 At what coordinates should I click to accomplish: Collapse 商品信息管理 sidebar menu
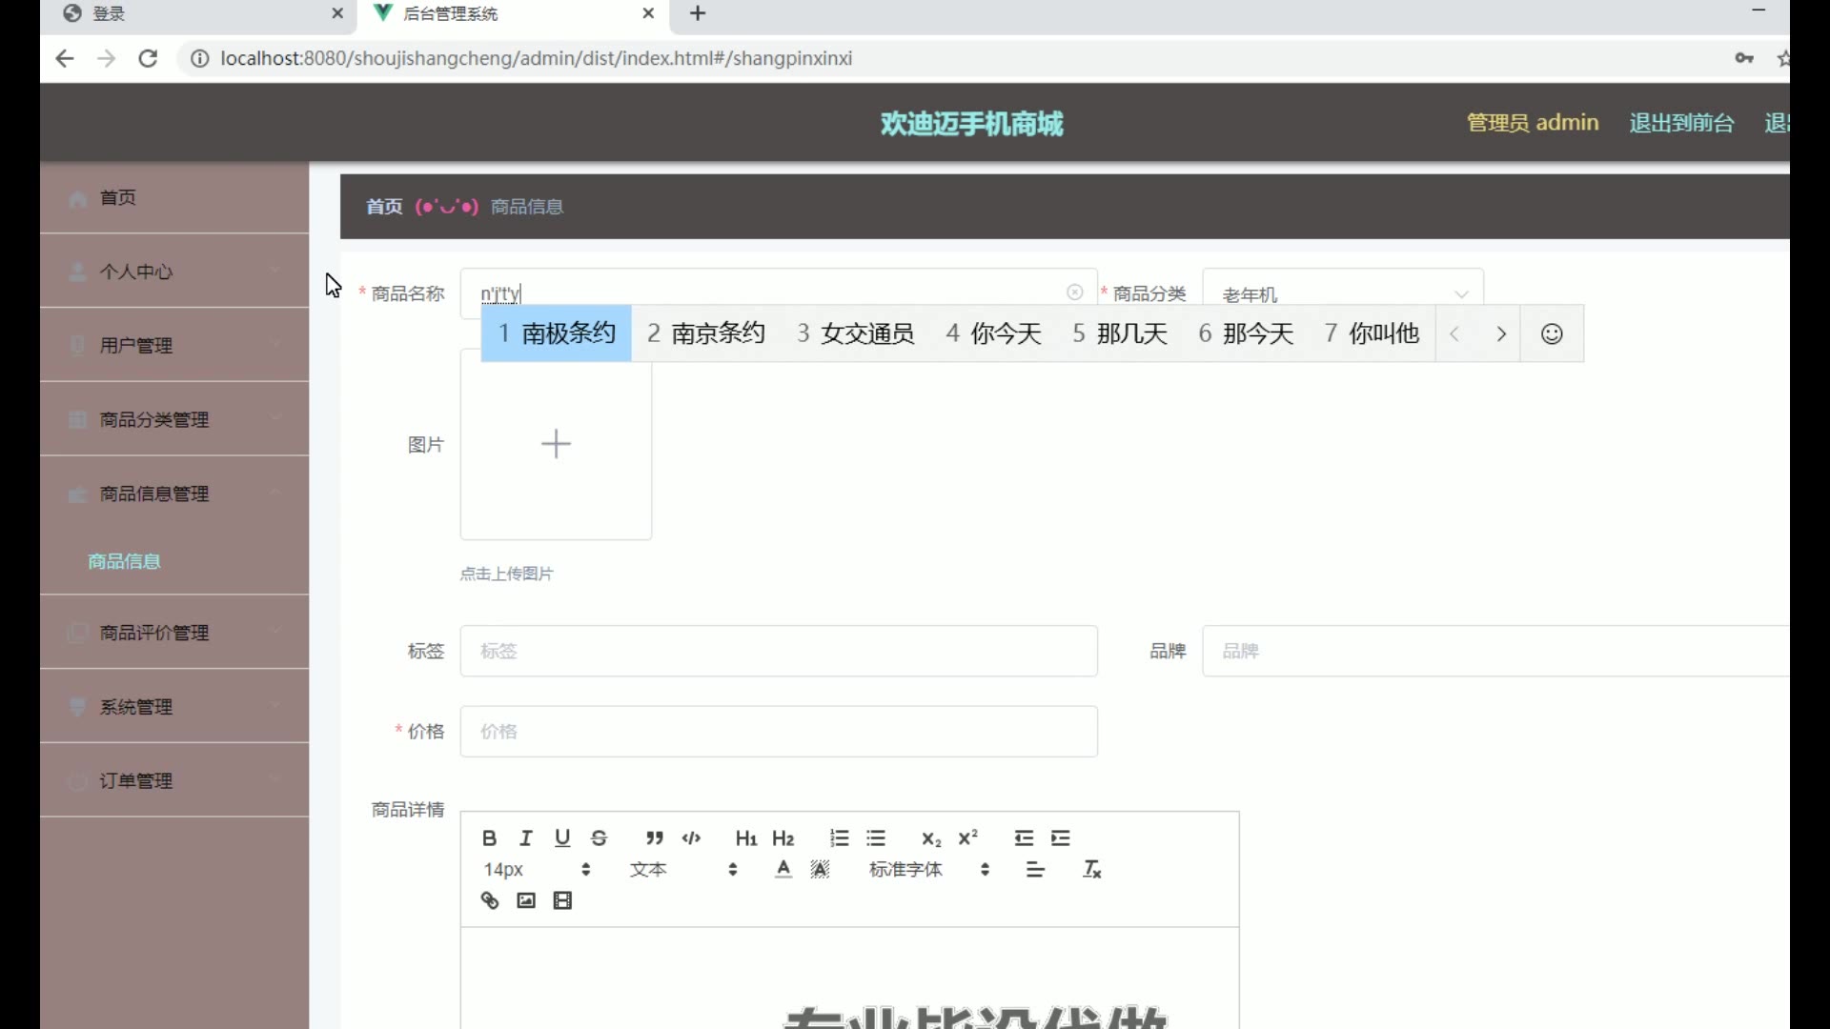click(174, 494)
